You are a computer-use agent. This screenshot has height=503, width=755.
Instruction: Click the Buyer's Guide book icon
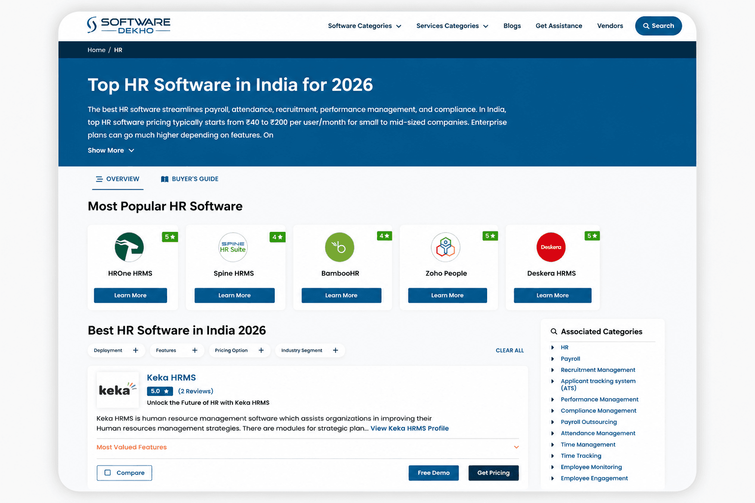pyautogui.click(x=165, y=179)
